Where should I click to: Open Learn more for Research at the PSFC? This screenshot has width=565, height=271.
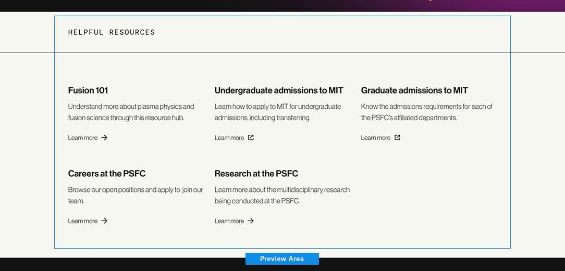point(234,221)
